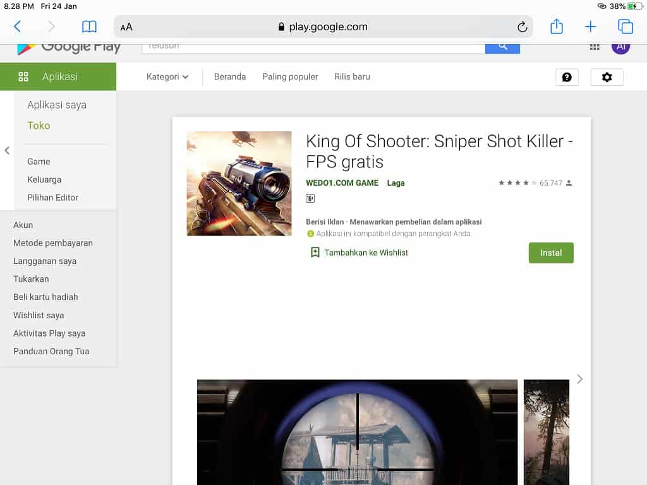Screen dimensions: 647x485
Task: Click the 16+ content rating badge
Action: (x=310, y=198)
